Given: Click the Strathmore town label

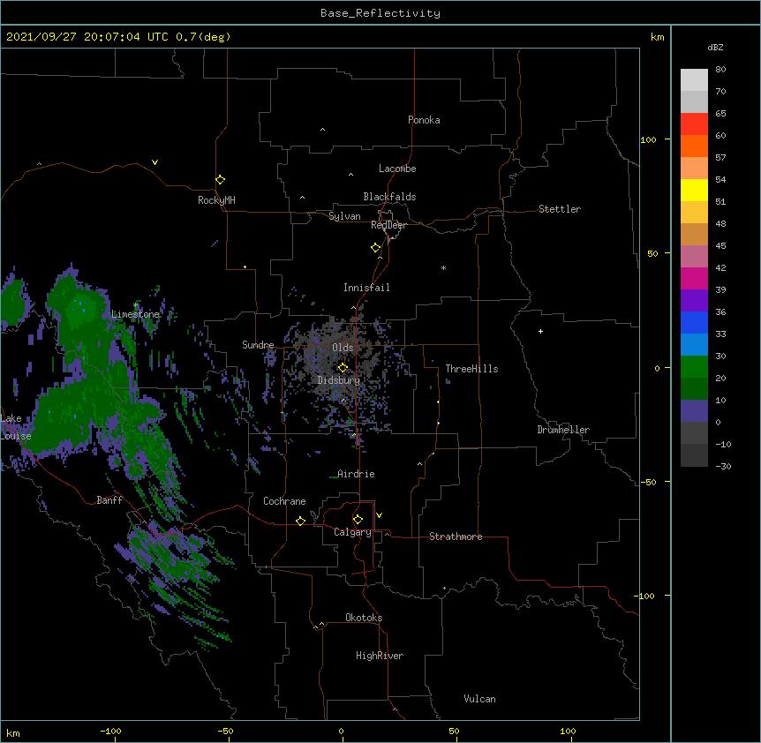Looking at the screenshot, I should (x=456, y=537).
